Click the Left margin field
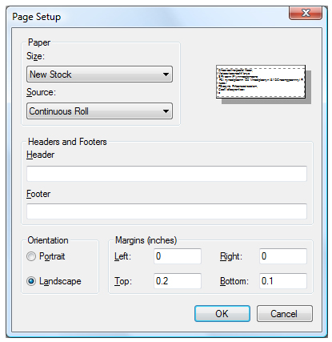Image resolution: width=332 pixels, height=342 pixels. [178, 256]
